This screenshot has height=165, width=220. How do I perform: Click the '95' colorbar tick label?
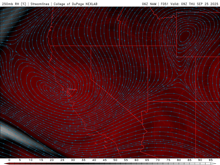211,160
